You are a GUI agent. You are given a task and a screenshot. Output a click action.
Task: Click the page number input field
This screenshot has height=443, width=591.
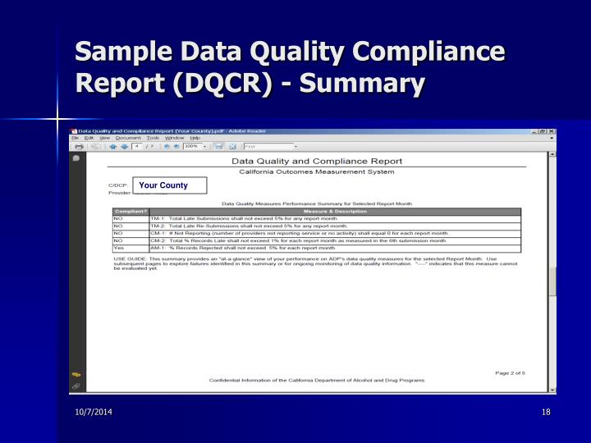point(137,147)
